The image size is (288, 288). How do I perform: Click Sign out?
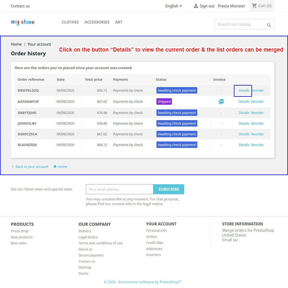pos(207,6)
